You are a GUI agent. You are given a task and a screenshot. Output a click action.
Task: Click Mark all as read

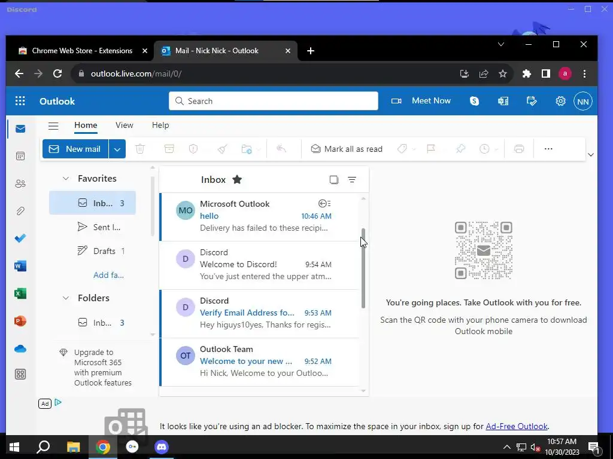click(x=347, y=149)
